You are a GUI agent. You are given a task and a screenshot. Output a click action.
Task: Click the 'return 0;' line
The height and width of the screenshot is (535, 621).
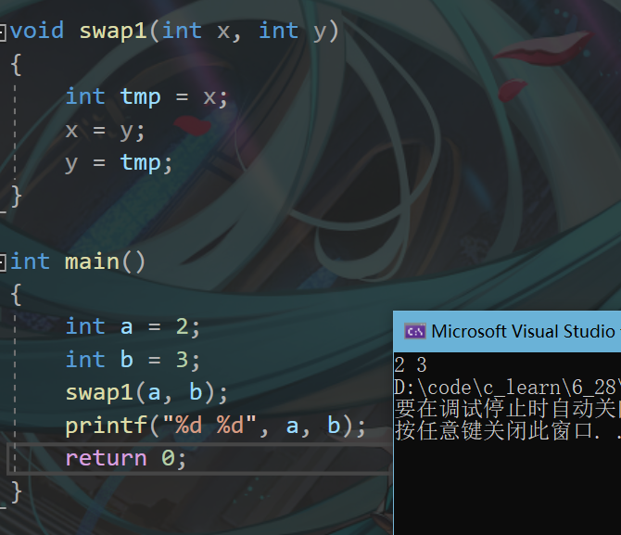pos(126,459)
